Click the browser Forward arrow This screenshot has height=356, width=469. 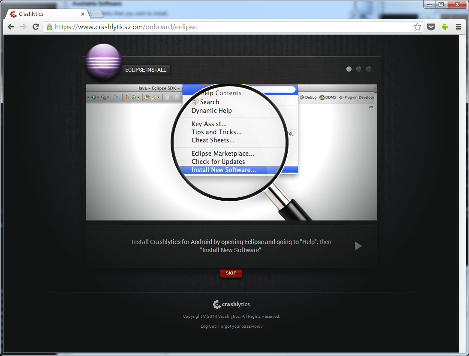tap(24, 27)
